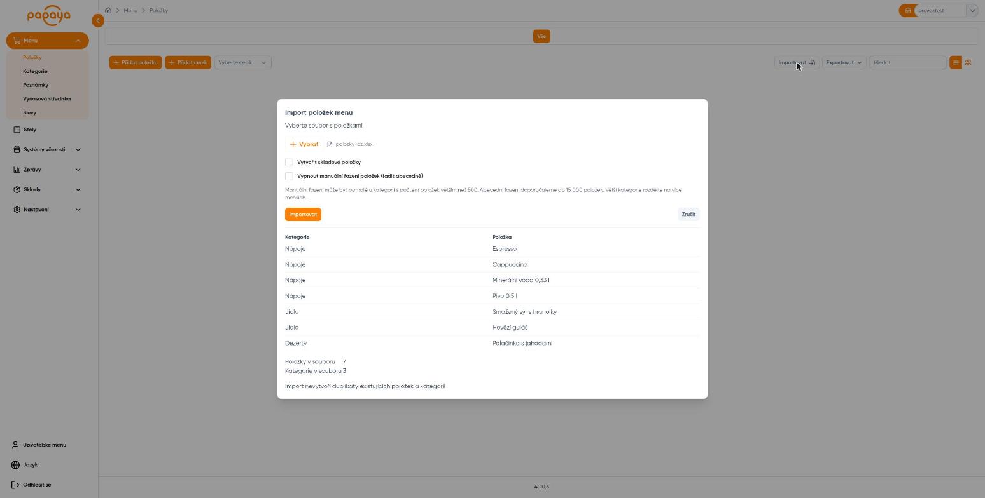This screenshot has width=985, height=498.
Task: Expand the Sklady sidebar section
Action: [x=48, y=189]
